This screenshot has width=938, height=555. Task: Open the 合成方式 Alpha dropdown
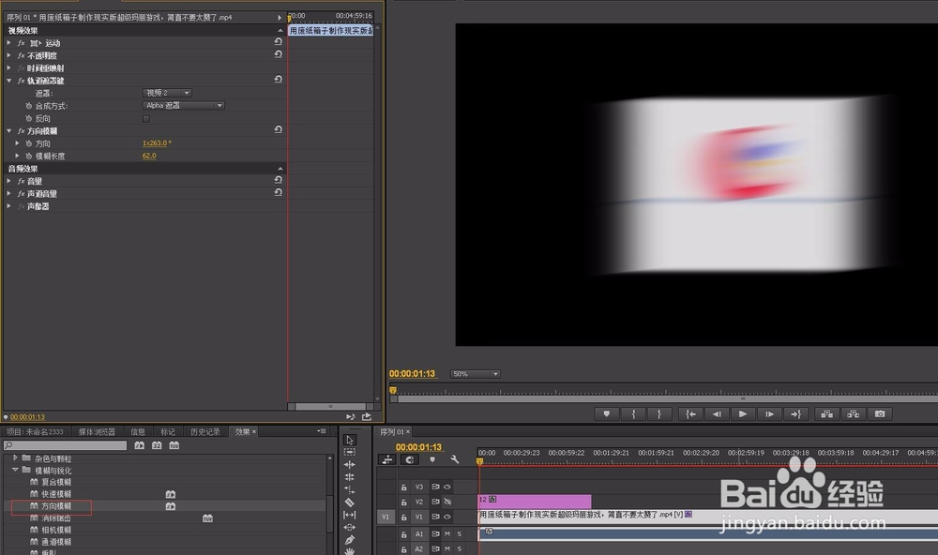coord(184,105)
